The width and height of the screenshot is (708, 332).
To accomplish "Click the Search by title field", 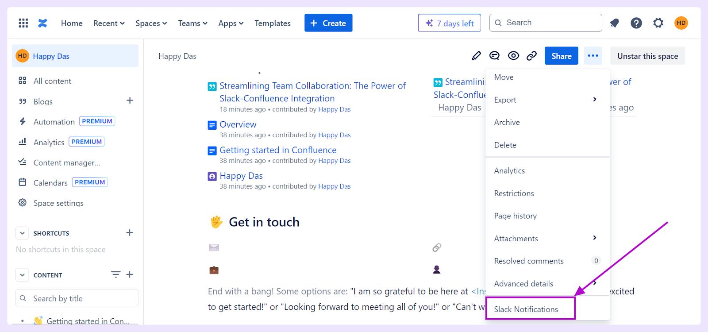I will (77, 298).
